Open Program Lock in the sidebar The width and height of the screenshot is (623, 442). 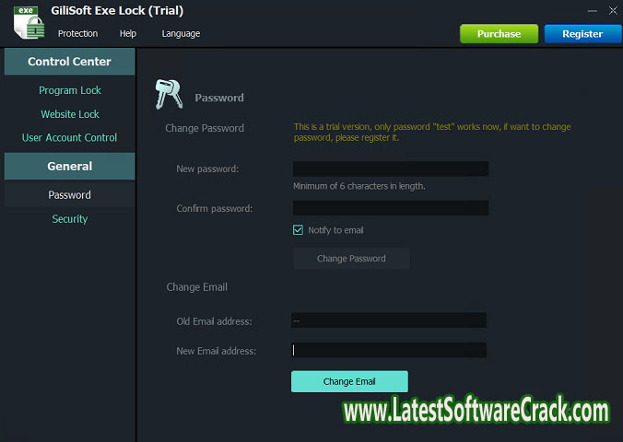point(70,90)
